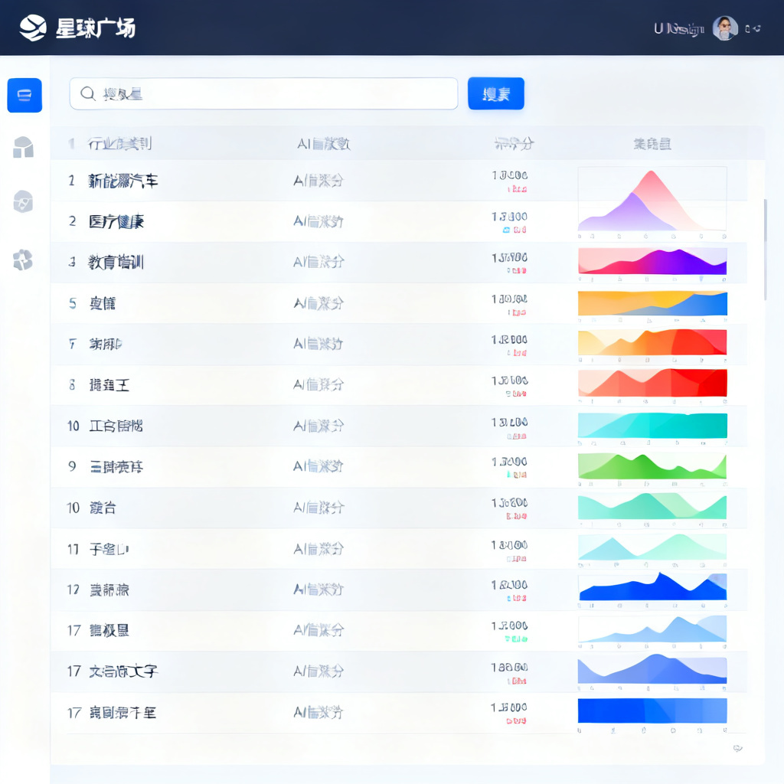This screenshot has height=784, width=784.
Task: Select the blue highlighted list icon in sidebar
Action: (24, 95)
